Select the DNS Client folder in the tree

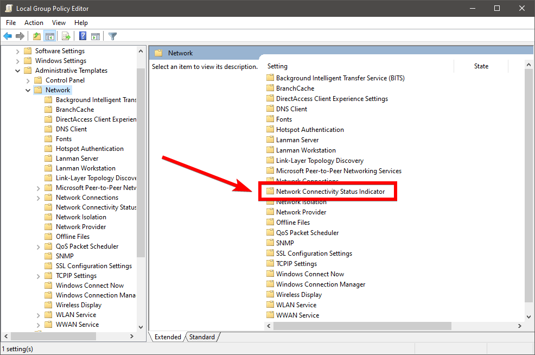[x=71, y=129]
